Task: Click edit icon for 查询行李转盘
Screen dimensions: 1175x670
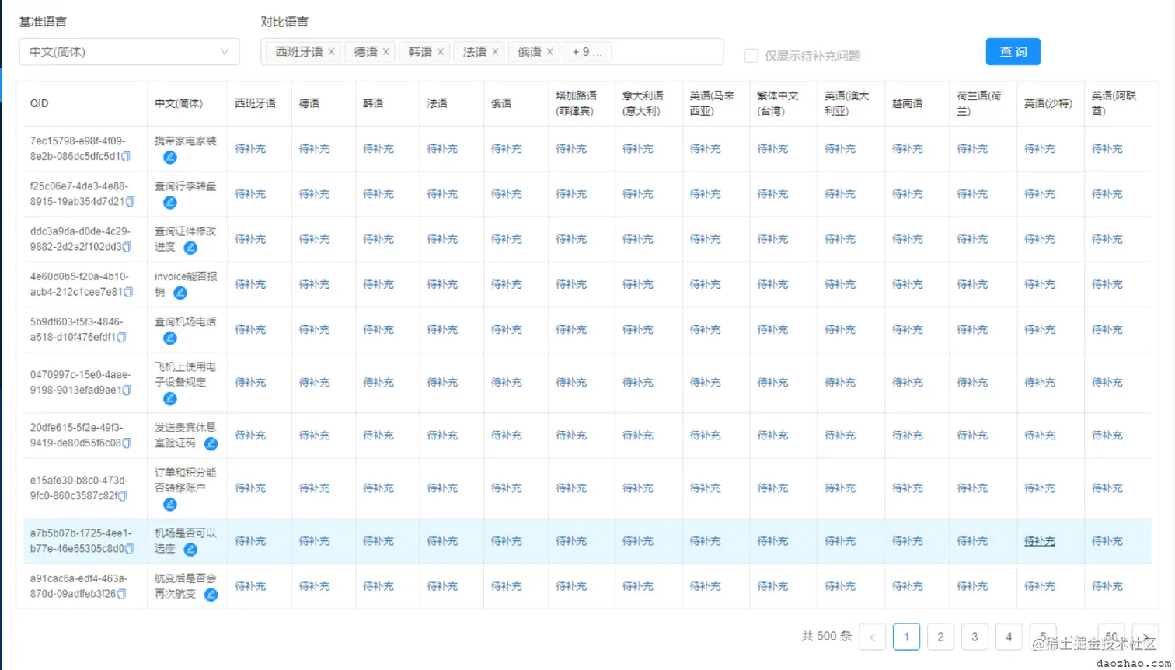Action: pos(169,203)
